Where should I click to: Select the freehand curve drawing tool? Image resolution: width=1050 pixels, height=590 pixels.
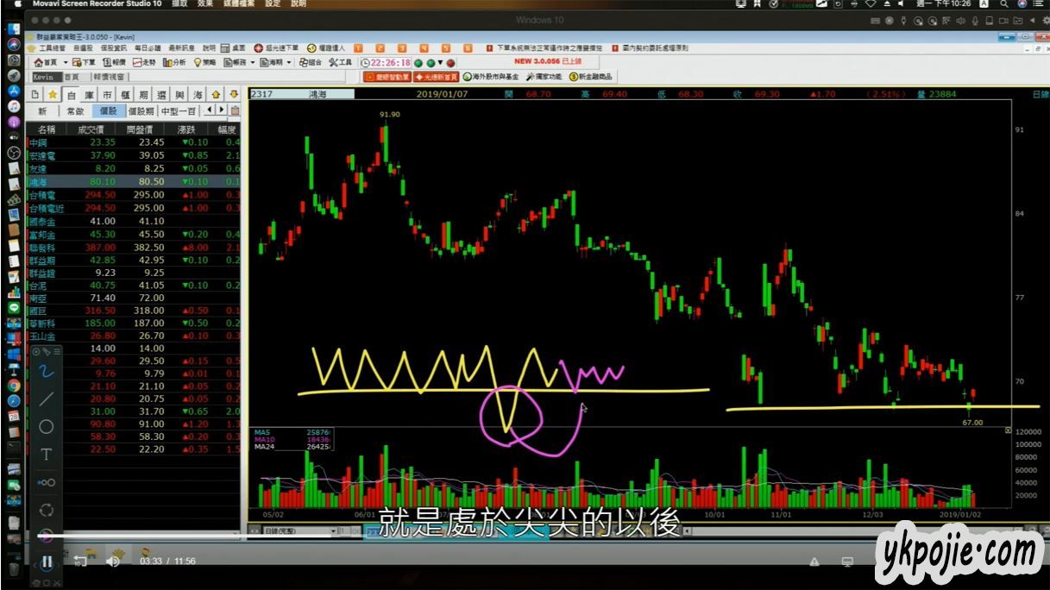click(x=47, y=371)
